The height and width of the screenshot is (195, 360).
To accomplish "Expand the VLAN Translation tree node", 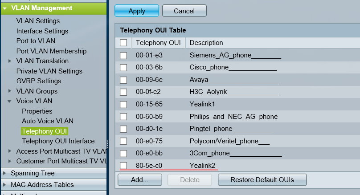I will point(10,61).
